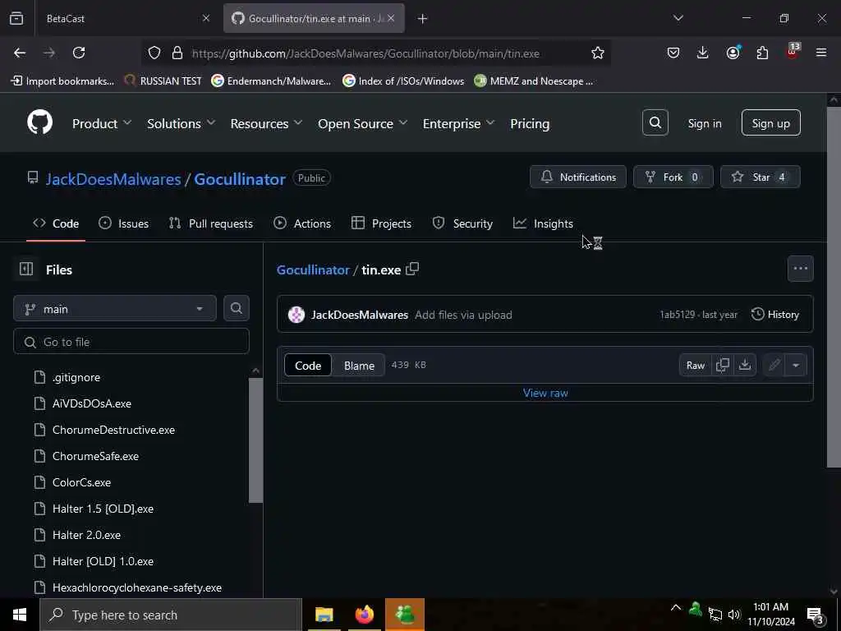841x631 pixels.
Task: Expand the Resources menu
Action: 266,123
